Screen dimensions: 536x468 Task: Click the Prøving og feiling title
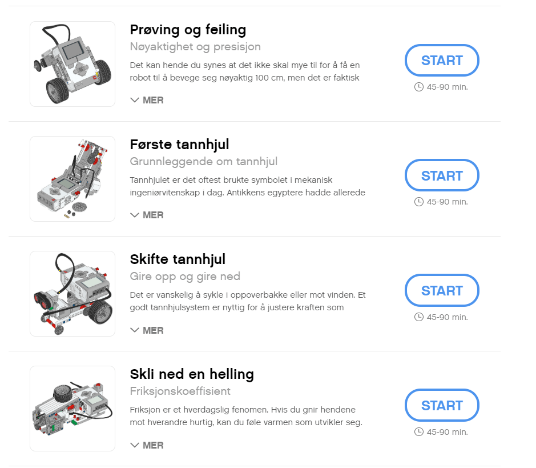(188, 30)
